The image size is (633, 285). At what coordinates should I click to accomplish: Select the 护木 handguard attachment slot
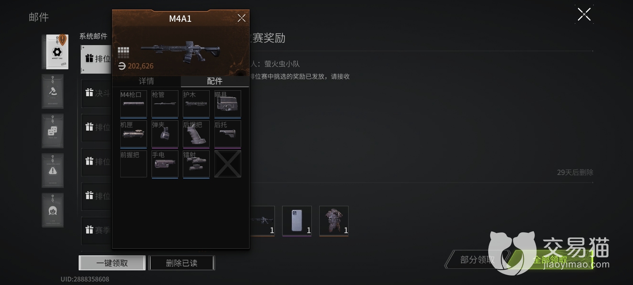pyautogui.click(x=196, y=104)
